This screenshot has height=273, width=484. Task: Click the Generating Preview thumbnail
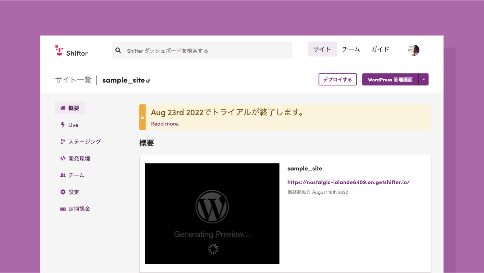pos(212,214)
